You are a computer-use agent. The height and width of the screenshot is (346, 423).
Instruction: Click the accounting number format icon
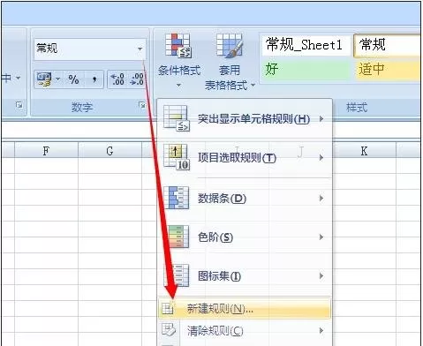(44, 79)
